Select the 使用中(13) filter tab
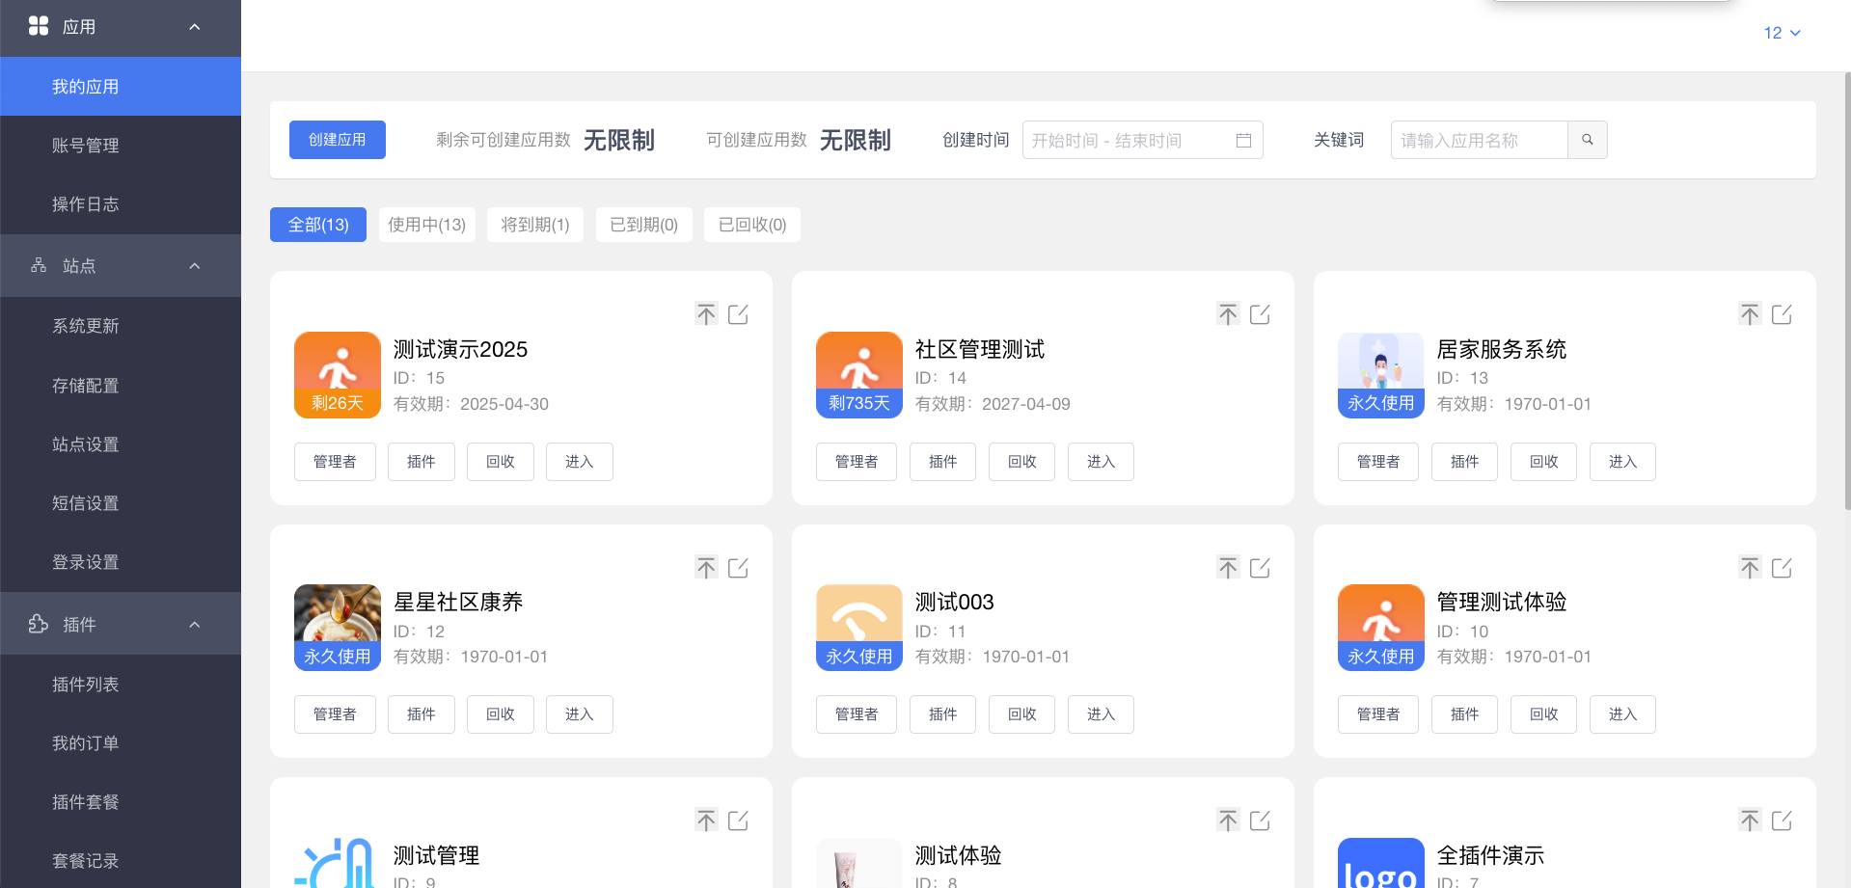The image size is (1851, 888). [x=427, y=225]
